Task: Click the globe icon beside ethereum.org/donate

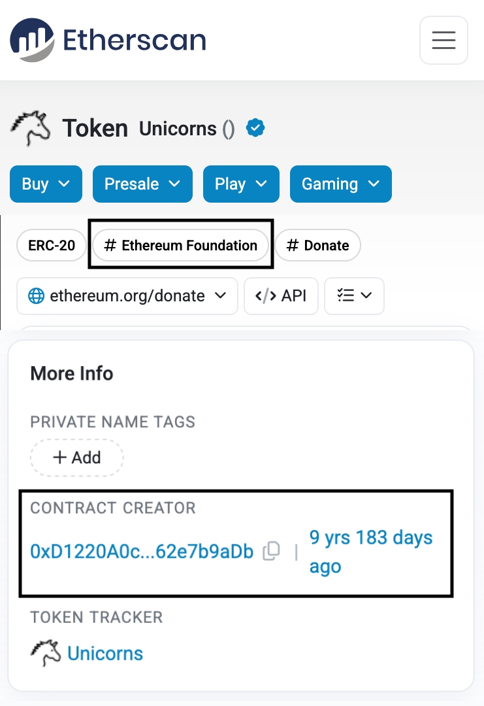Action: click(38, 295)
